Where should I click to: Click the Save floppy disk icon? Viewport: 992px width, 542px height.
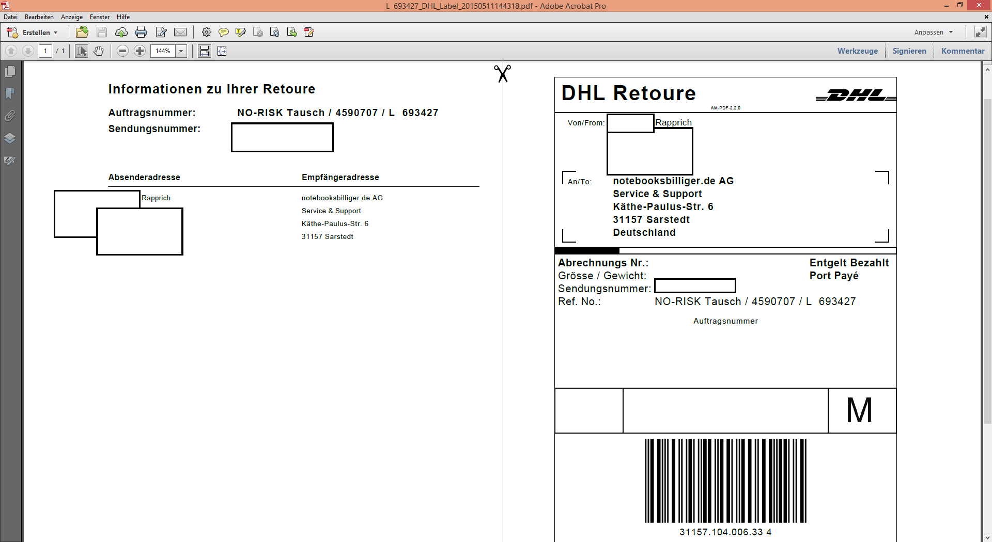click(x=102, y=33)
